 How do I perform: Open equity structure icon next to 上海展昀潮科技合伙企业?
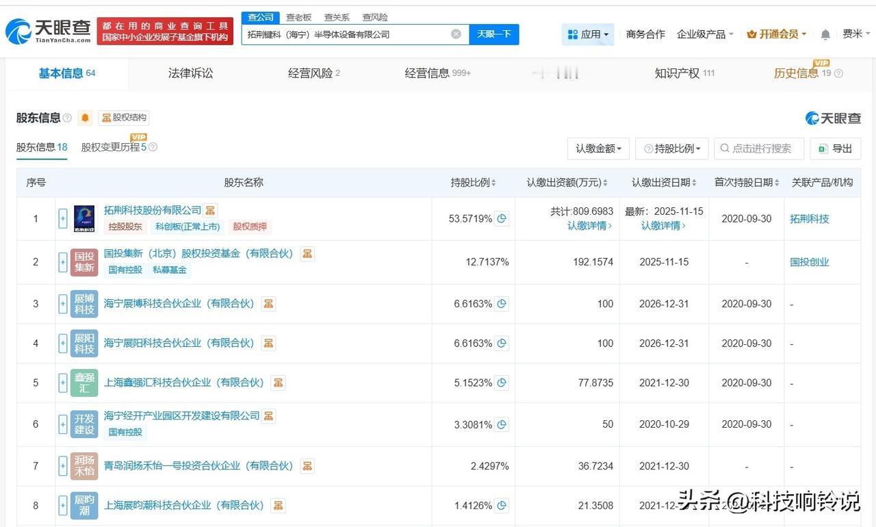(x=278, y=506)
